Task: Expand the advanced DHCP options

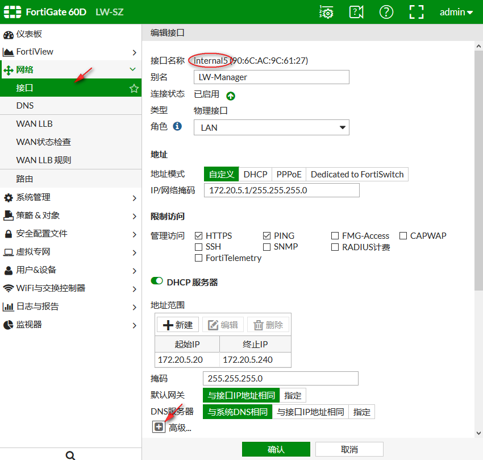Action: (159, 427)
